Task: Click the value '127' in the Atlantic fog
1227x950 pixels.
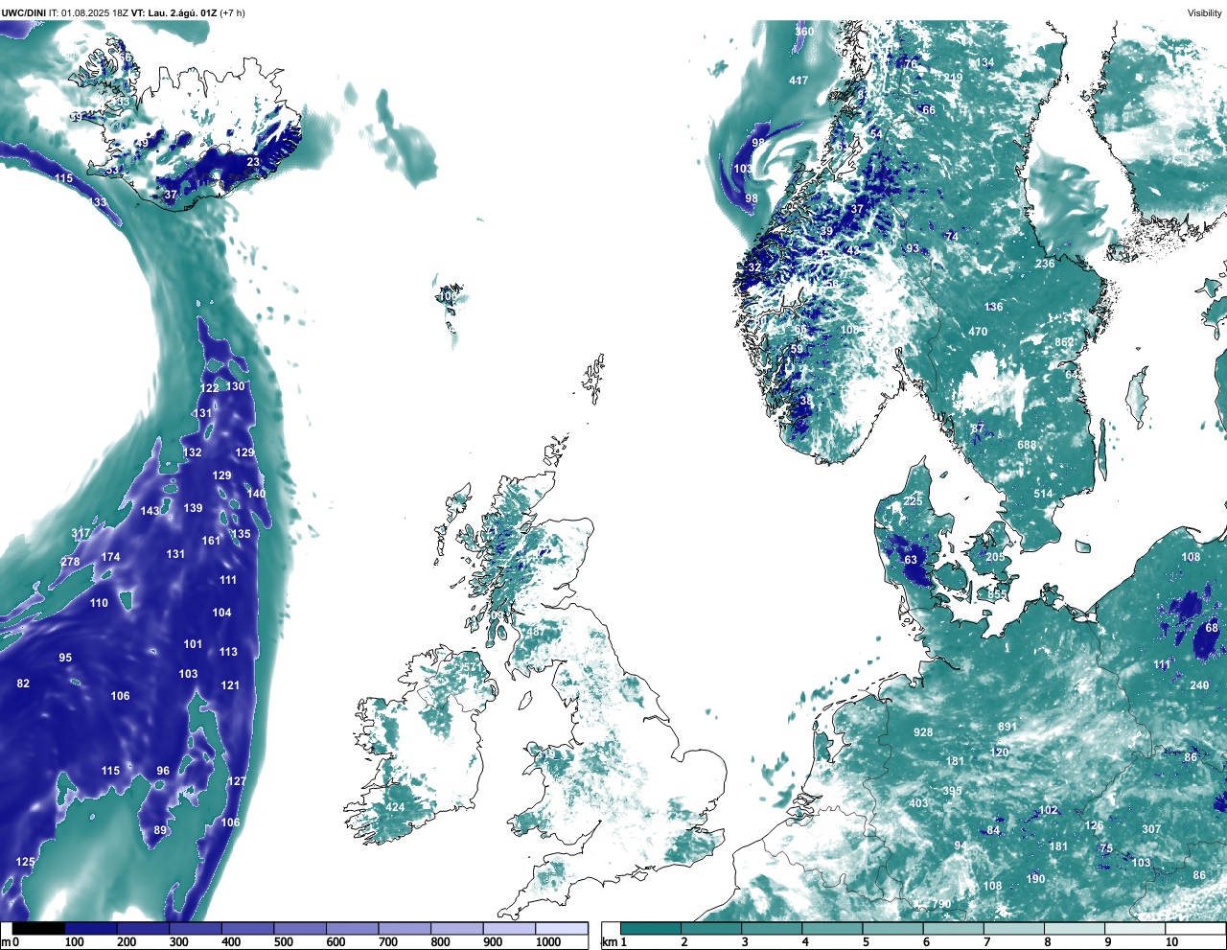Action: point(237,781)
